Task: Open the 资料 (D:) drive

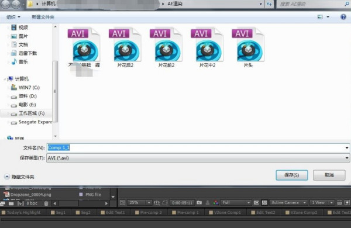Action: (24, 96)
